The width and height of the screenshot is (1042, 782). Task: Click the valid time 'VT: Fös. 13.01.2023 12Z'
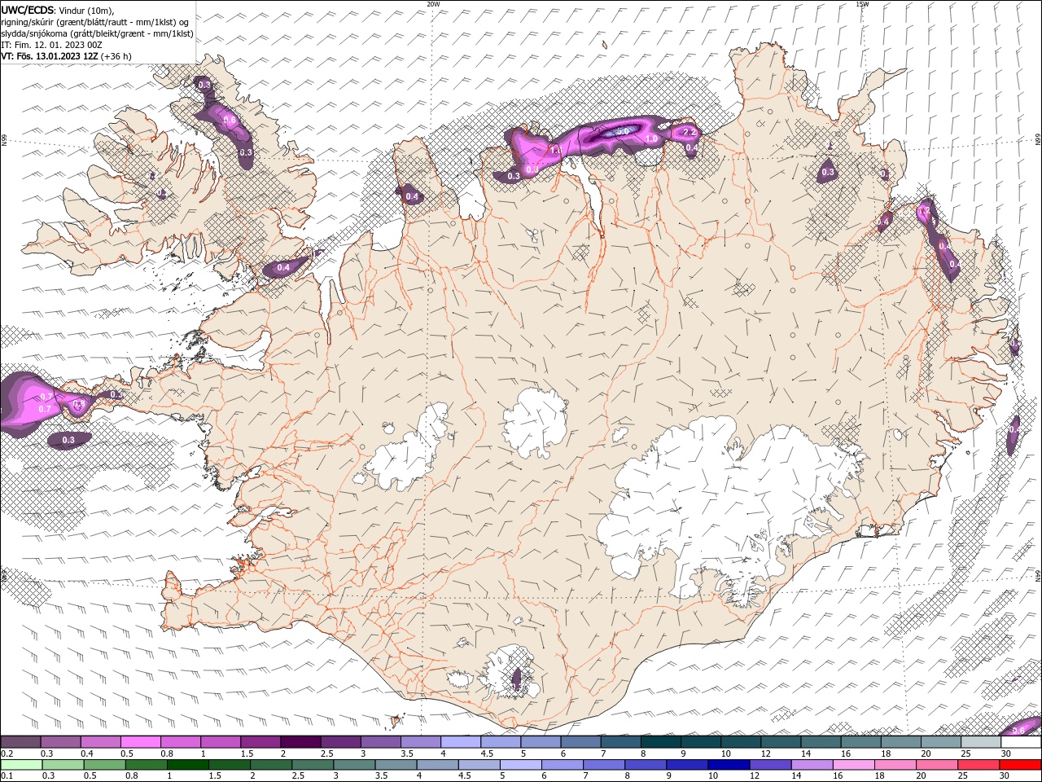pyautogui.click(x=50, y=56)
